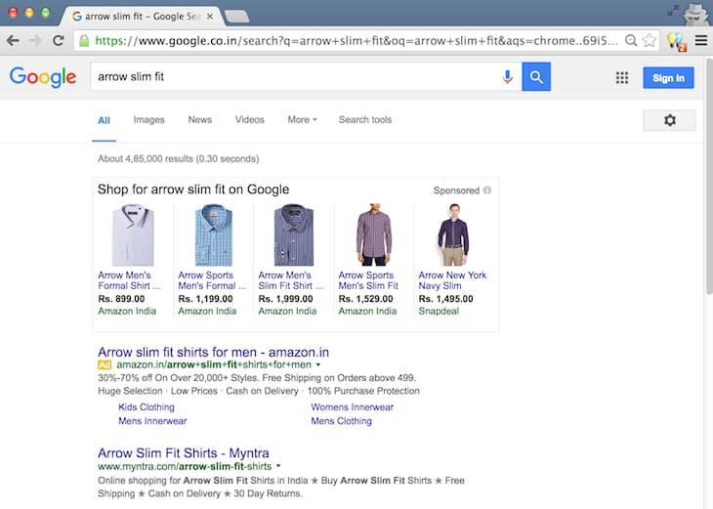This screenshot has height=509, width=713.
Task: Click the light blue checked shirt thumbnail
Action: (x=213, y=234)
